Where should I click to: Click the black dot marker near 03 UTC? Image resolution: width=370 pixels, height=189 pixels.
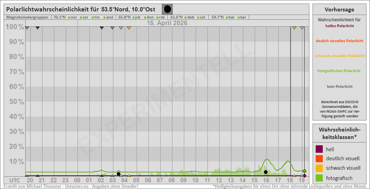point(118,174)
